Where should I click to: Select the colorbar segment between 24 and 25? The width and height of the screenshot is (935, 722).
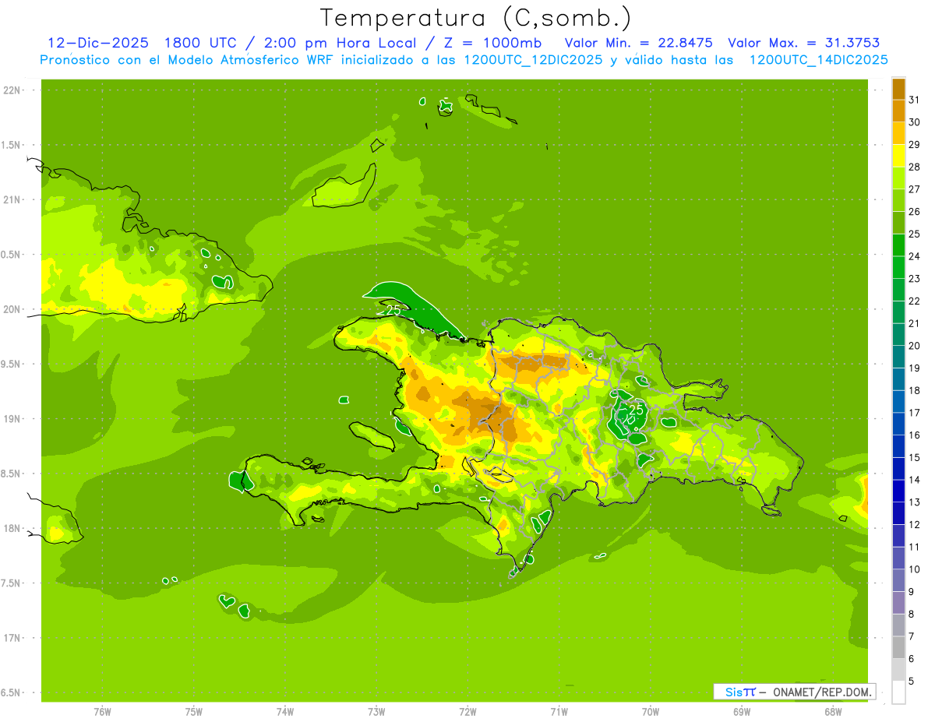click(x=898, y=245)
